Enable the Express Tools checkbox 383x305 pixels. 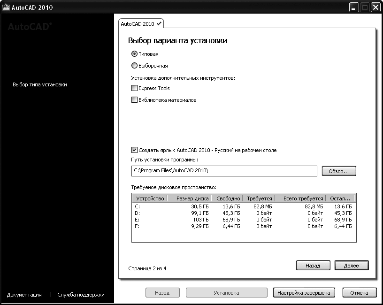click(134, 88)
